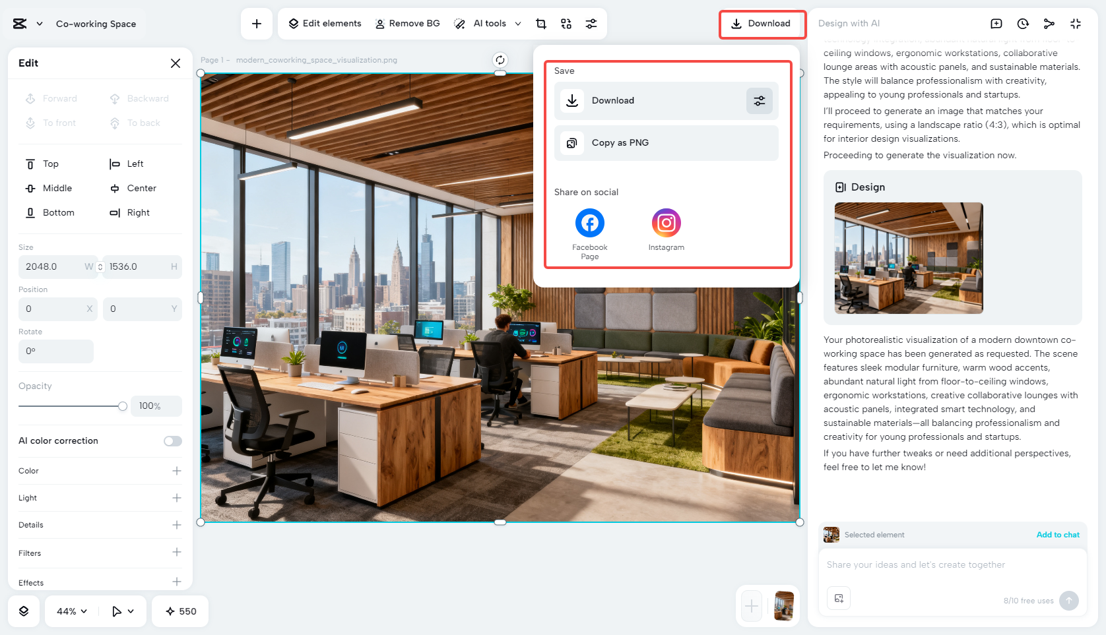Viewport: 1106px width, 635px height.
Task: Open download settings sliders icon
Action: point(760,101)
